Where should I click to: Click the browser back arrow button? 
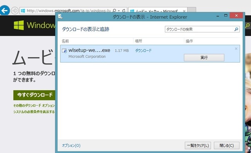5,11
